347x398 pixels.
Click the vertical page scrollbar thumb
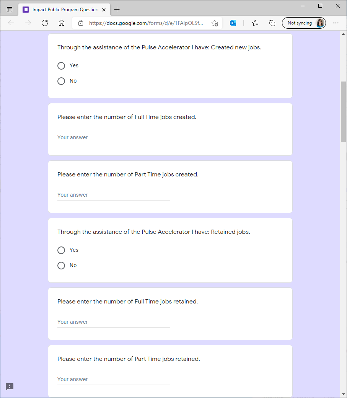point(343,111)
